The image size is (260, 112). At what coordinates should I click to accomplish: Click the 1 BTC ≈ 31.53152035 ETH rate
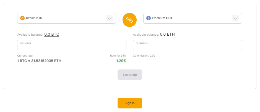coord(39,61)
